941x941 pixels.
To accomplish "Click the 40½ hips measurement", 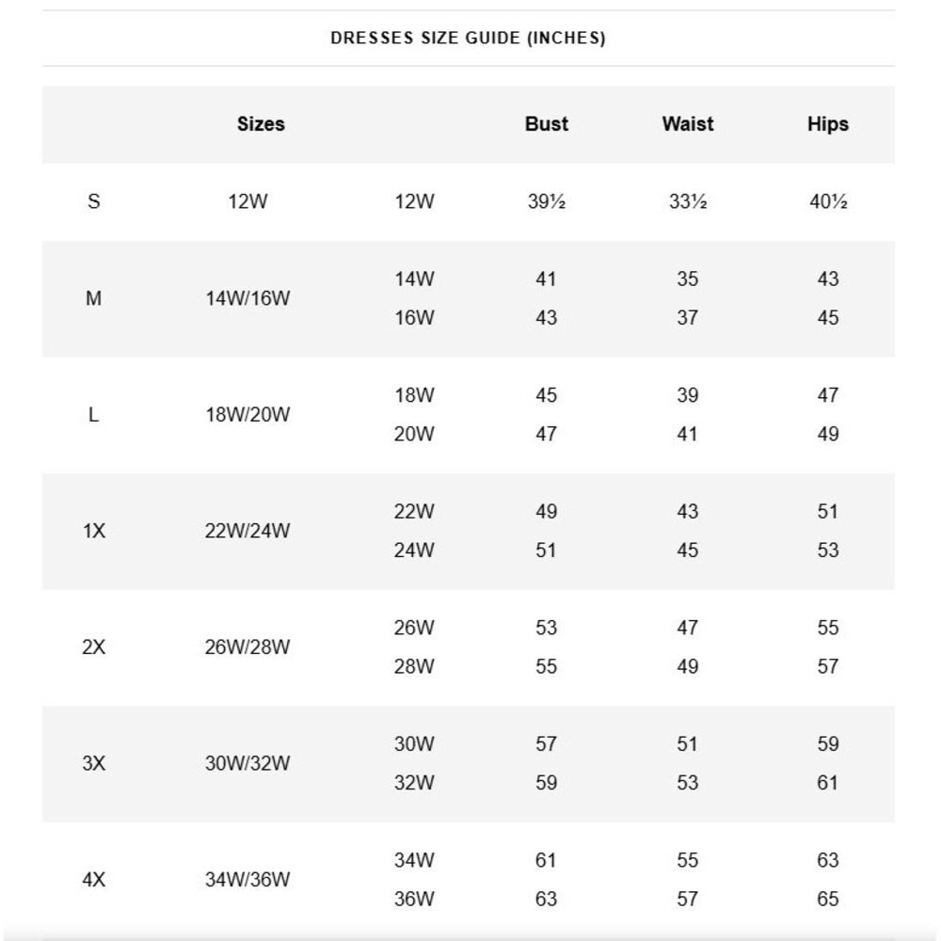I will (828, 201).
